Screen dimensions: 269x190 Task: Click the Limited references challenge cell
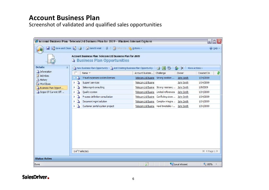point(166,92)
